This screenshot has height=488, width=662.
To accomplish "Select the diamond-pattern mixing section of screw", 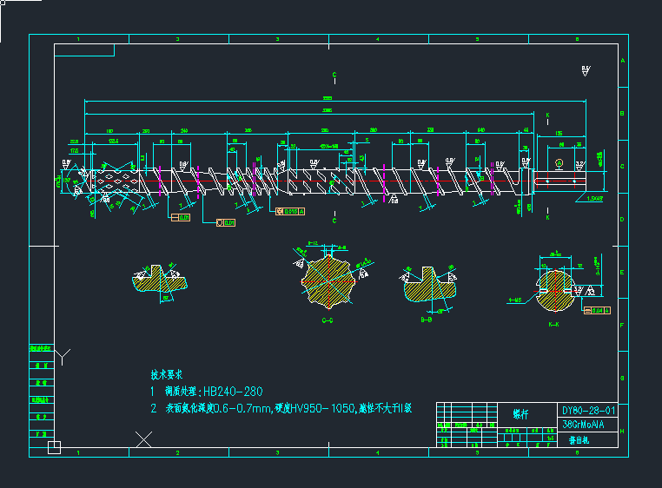I will [115, 179].
